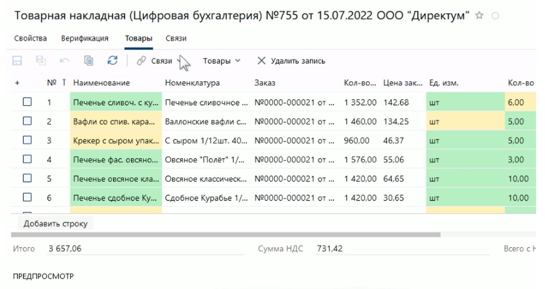
Task: Open the Связи tab
Action: point(176,38)
